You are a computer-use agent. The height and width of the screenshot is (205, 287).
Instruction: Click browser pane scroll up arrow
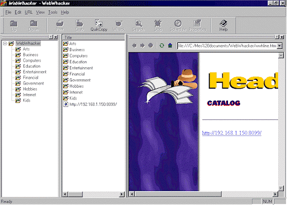(x=281, y=55)
